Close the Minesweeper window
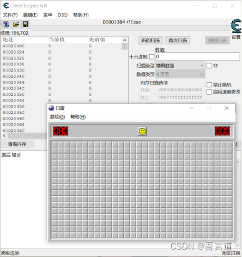242x257 pixels. 226,108
